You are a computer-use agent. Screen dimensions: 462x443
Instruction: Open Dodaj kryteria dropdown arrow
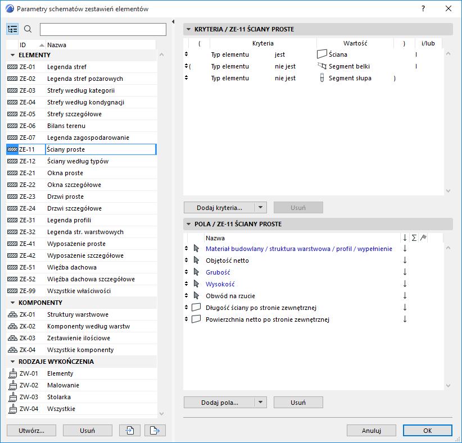pyautogui.click(x=260, y=208)
